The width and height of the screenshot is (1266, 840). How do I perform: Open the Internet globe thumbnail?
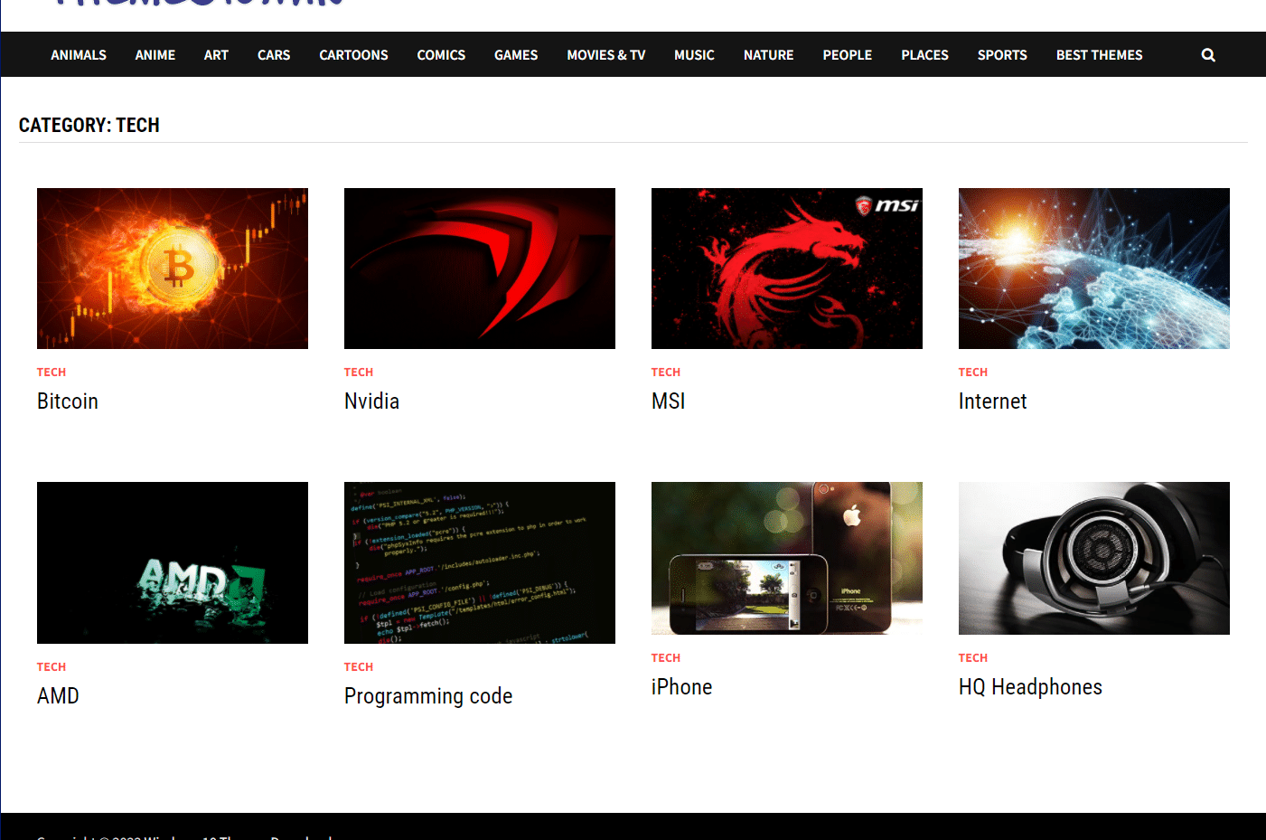tap(1094, 269)
